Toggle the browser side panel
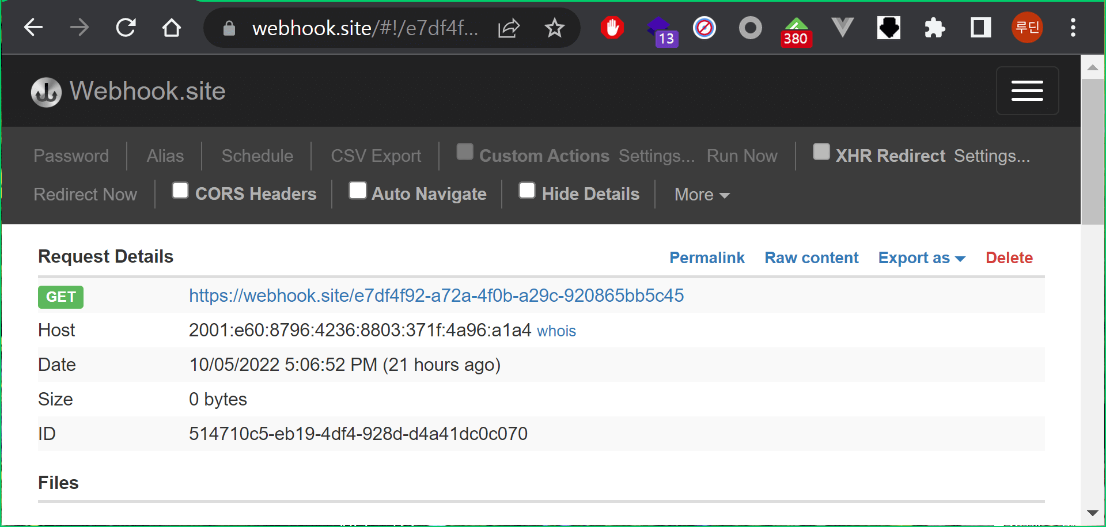Screen dimensions: 1106x527 (980, 27)
